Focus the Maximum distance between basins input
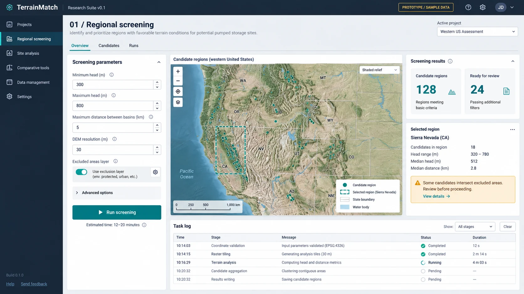 pyautogui.click(x=113, y=127)
